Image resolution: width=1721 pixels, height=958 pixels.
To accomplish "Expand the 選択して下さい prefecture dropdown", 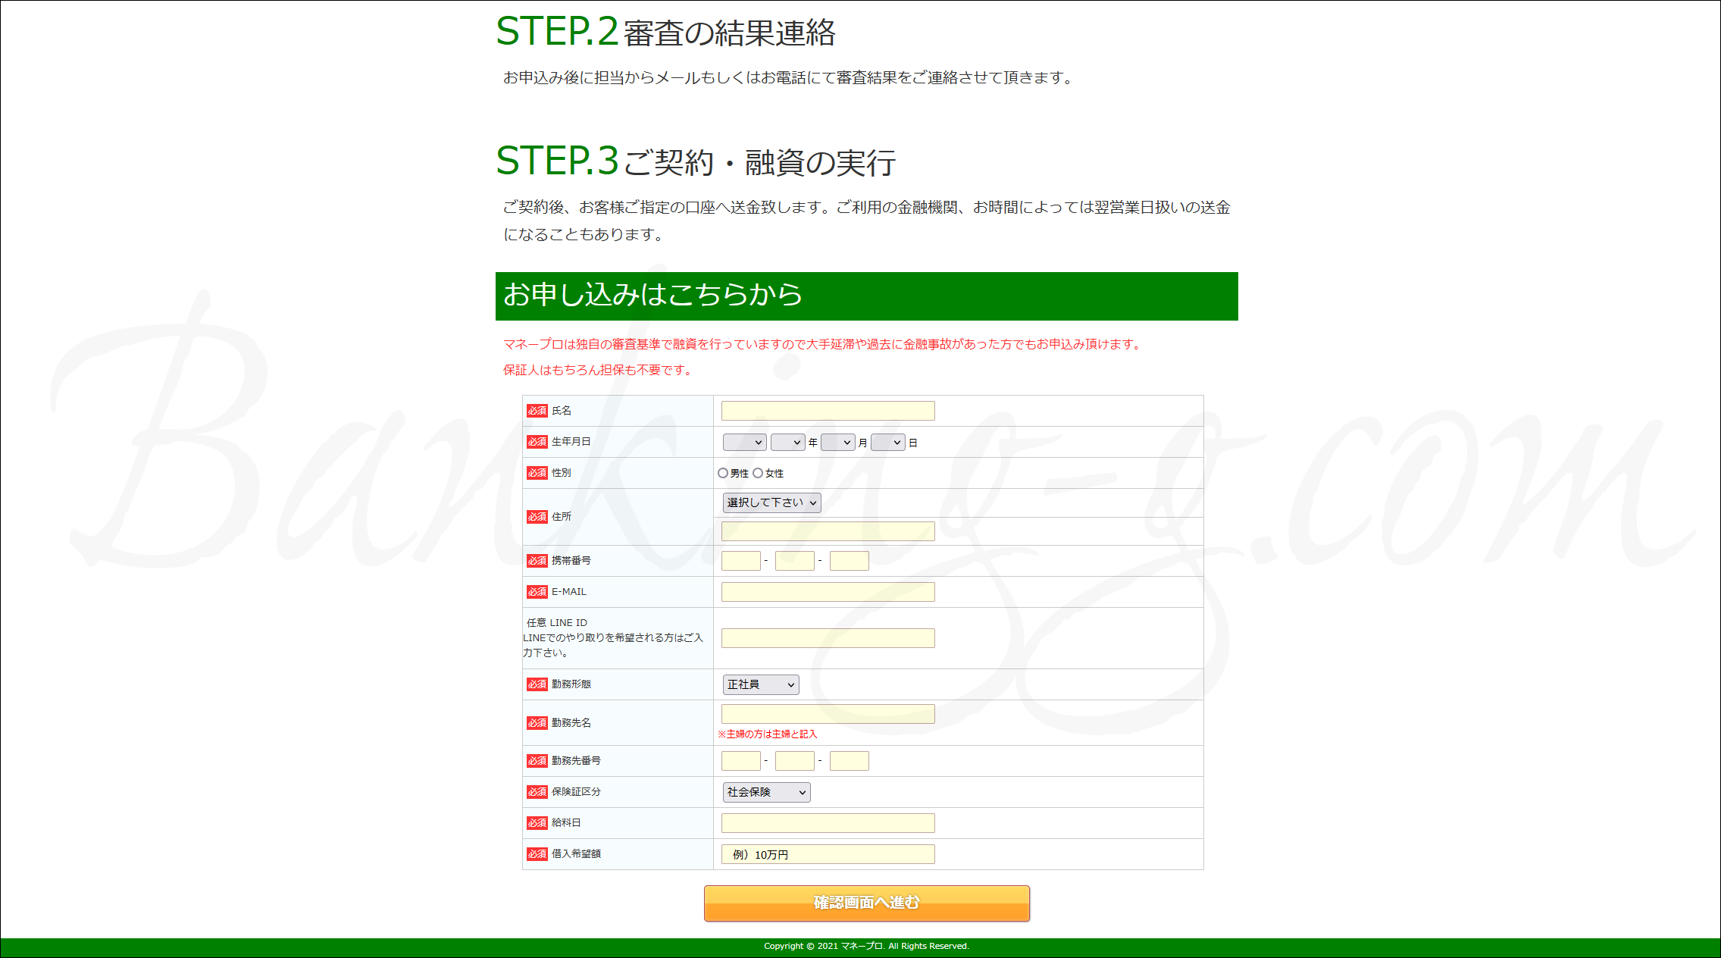I will [771, 502].
